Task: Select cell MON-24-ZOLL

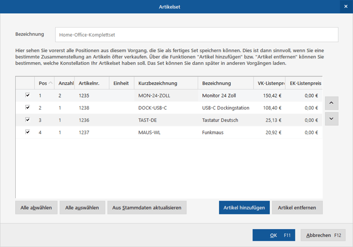Action: point(166,95)
